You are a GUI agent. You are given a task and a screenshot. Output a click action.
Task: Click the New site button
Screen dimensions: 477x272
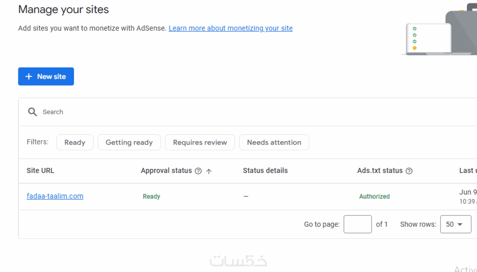point(46,77)
